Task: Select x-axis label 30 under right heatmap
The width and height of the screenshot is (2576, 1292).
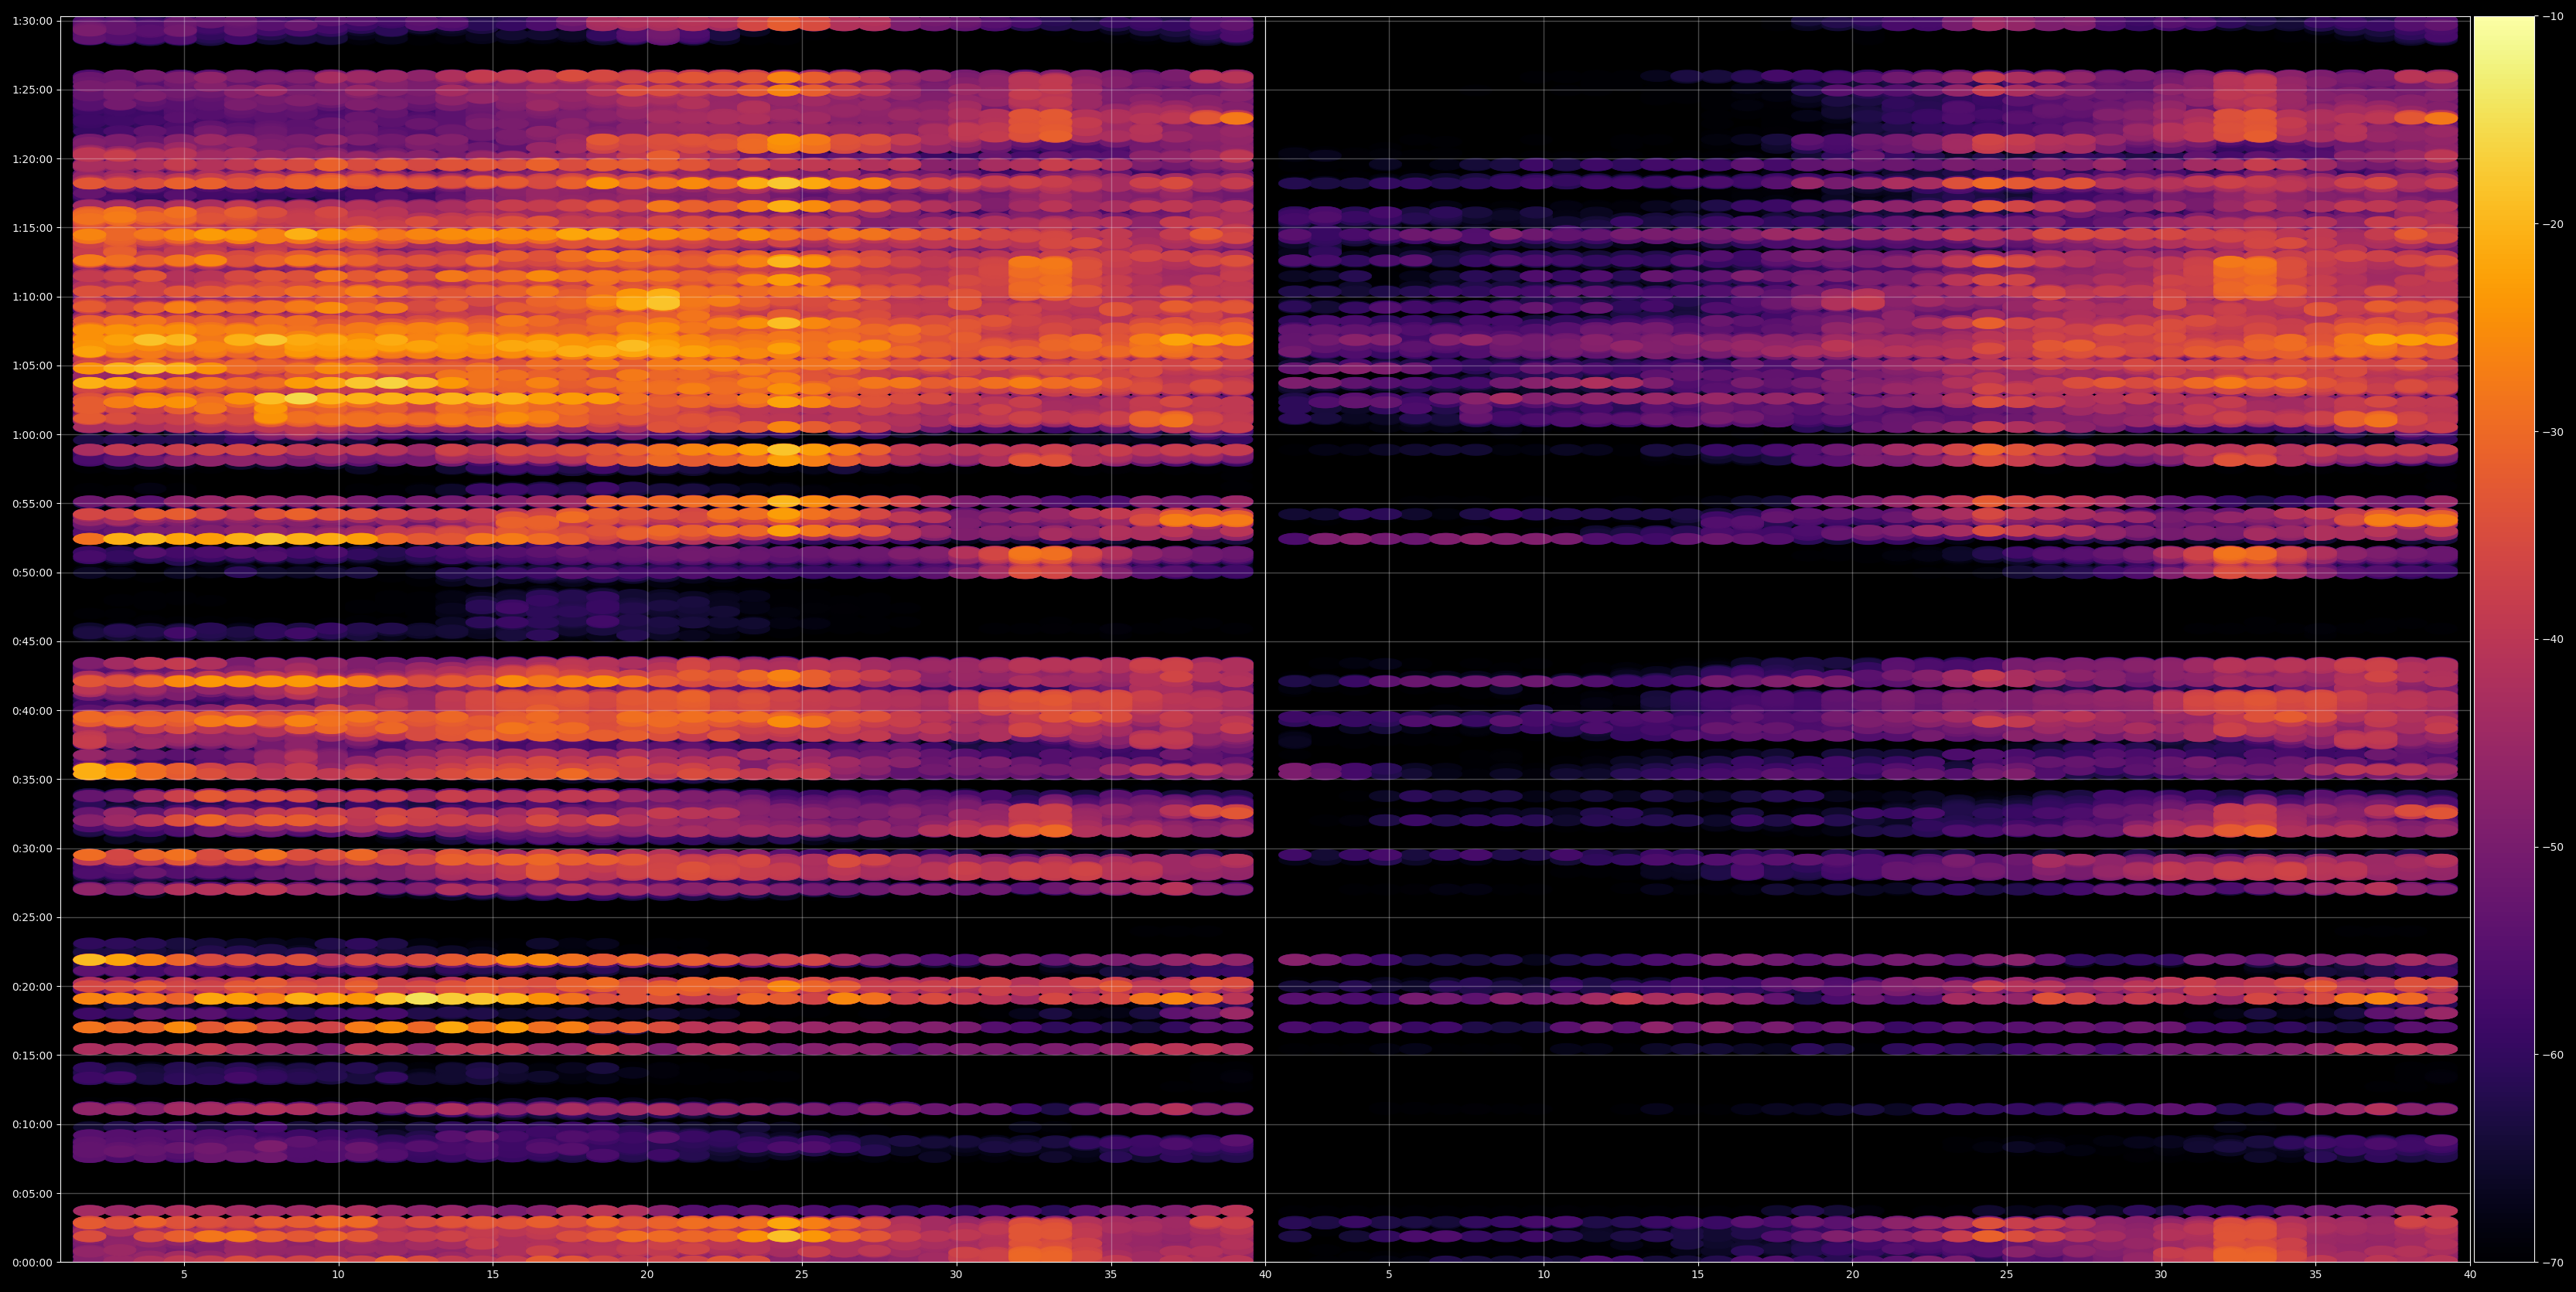Action: [x=2161, y=1275]
